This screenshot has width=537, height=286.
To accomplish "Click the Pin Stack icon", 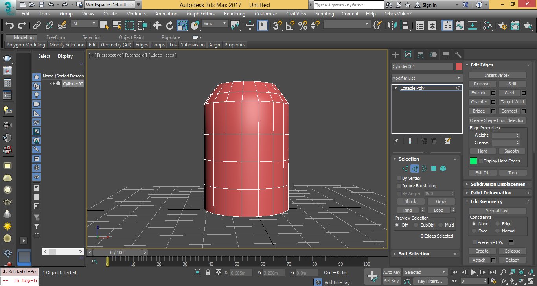I will pyautogui.click(x=396, y=141).
